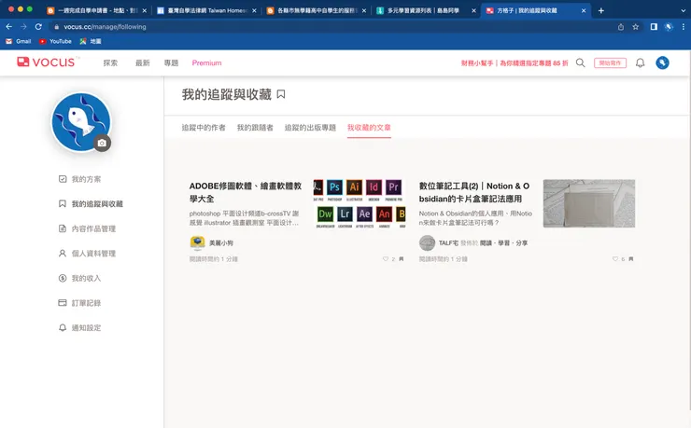Open 探索 in top navigation

click(x=110, y=62)
